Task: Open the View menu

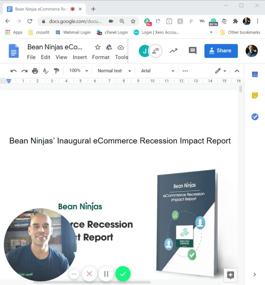Action: click(61, 57)
